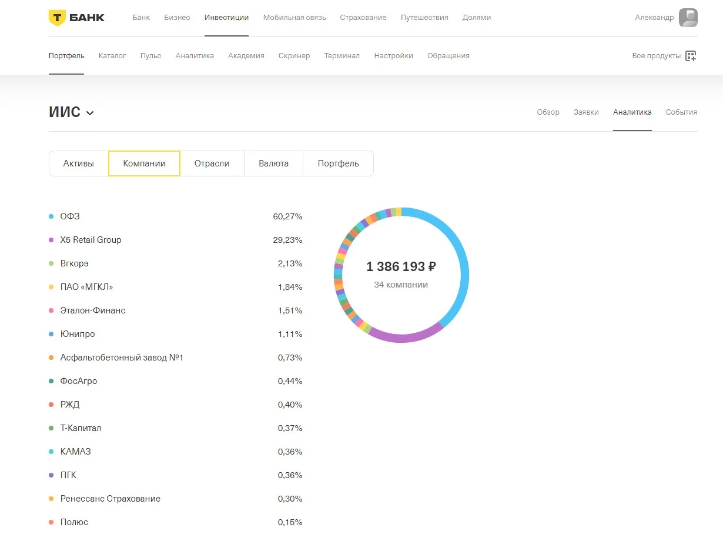Viewport: 723px width, 541px height.
Task: Open the Путешествия section
Action: [424, 18]
